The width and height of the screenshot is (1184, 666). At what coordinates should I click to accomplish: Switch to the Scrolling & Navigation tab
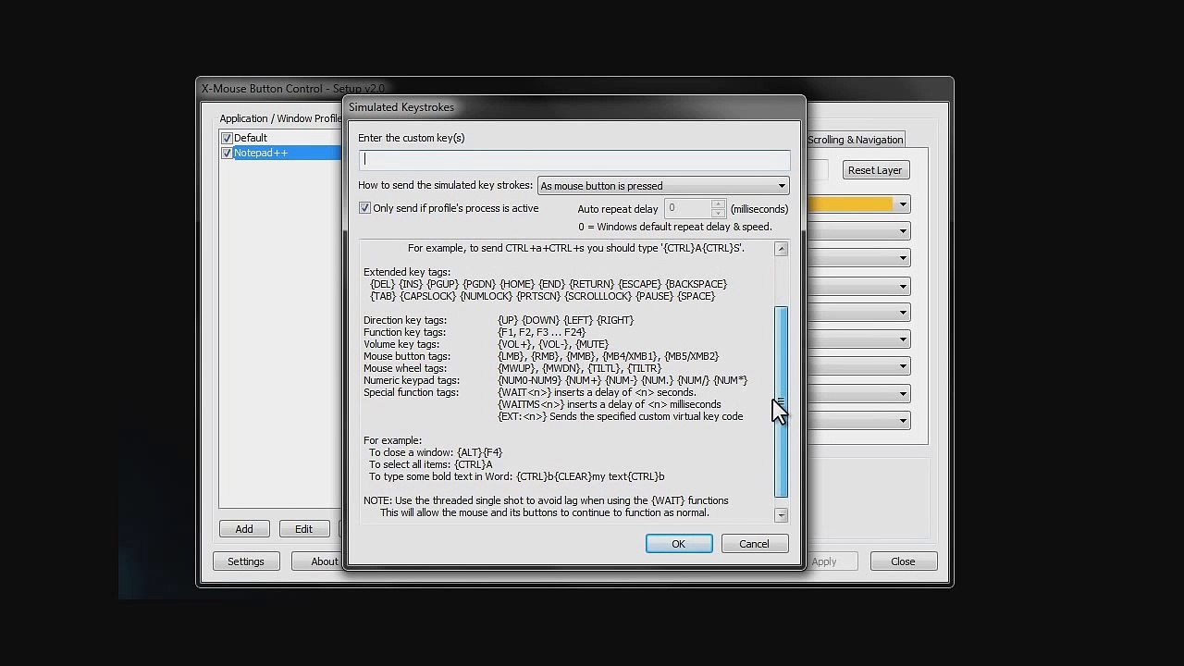[x=856, y=140]
